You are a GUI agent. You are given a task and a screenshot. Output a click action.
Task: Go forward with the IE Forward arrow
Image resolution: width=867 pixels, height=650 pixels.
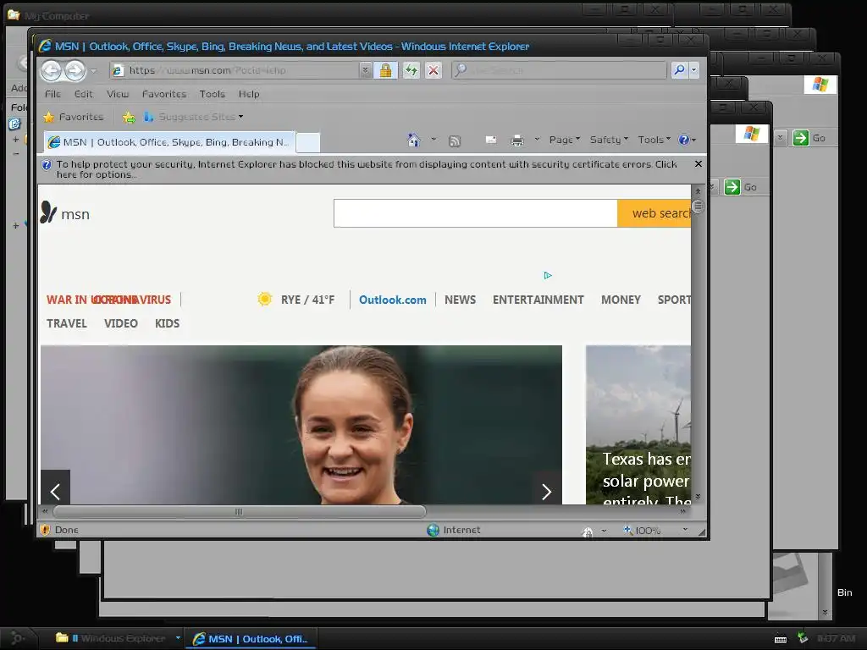click(x=75, y=70)
